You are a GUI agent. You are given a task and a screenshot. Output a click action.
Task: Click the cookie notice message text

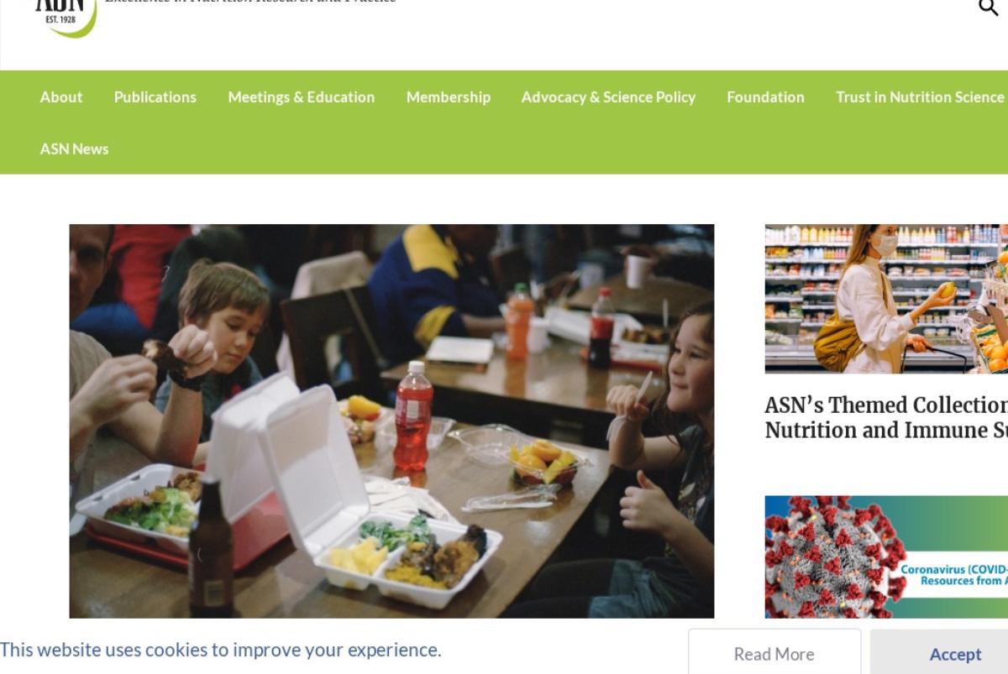221,650
